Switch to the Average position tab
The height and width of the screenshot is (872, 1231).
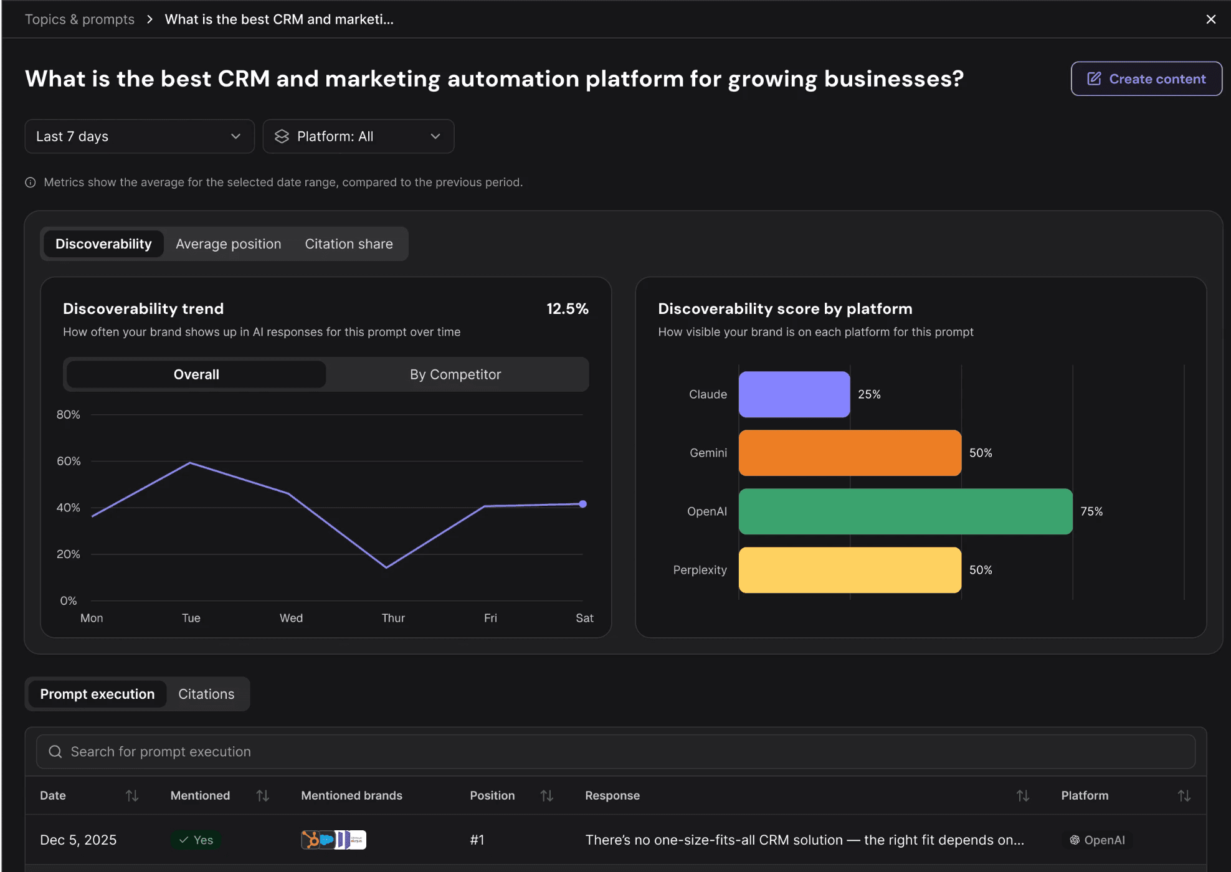[x=228, y=244]
